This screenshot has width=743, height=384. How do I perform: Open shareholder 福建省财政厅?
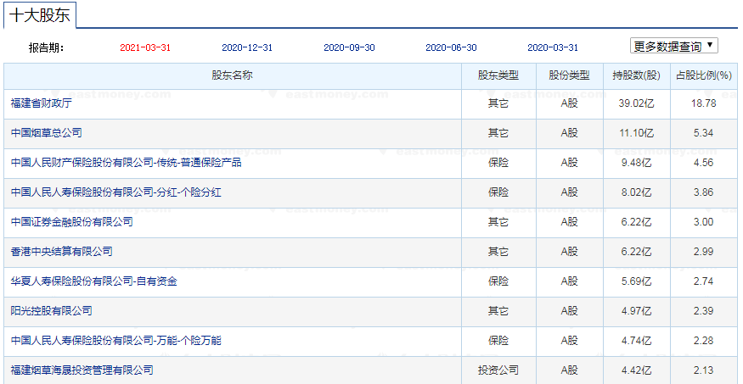42,103
